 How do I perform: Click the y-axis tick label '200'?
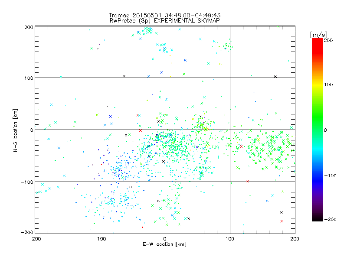[x=29, y=27]
